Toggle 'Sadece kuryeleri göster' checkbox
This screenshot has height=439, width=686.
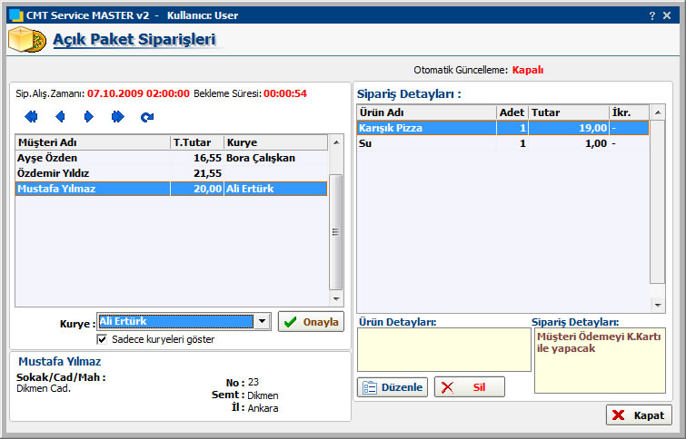click(x=102, y=339)
